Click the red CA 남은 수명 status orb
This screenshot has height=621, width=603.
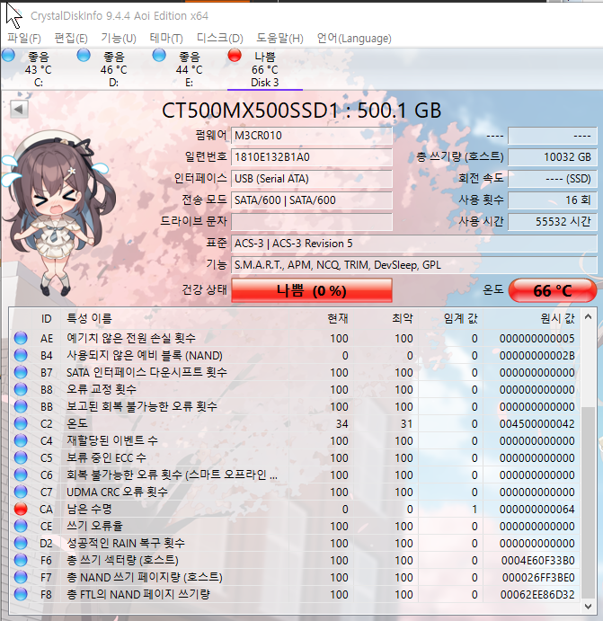pyautogui.click(x=21, y=509)
